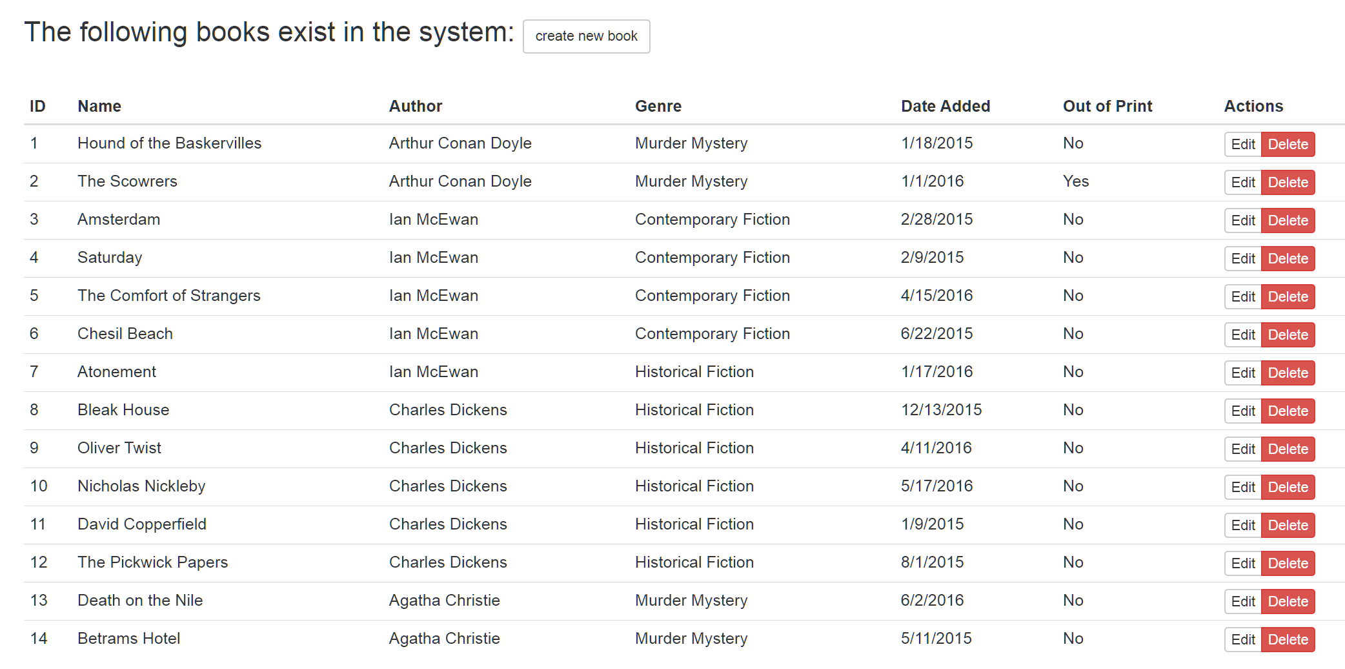
Task: Delete Hound of the Baskervilles entry
Action: click(1288, 144)
